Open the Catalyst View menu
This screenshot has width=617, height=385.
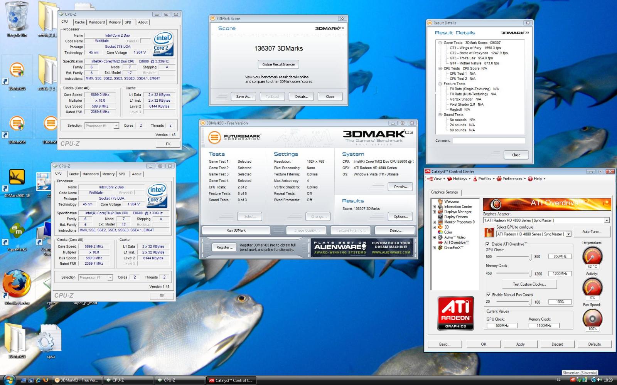[436, 179]
